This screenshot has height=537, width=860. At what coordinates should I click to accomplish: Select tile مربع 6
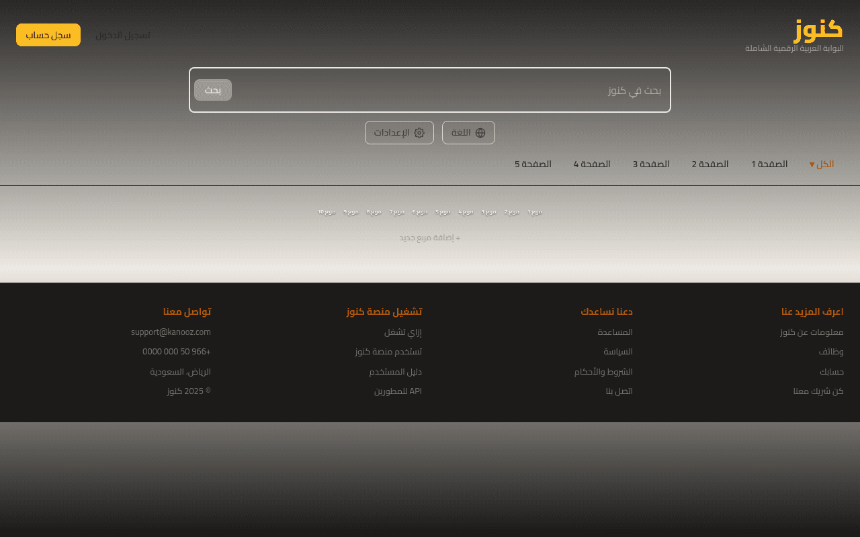click(x=420, y=212)
